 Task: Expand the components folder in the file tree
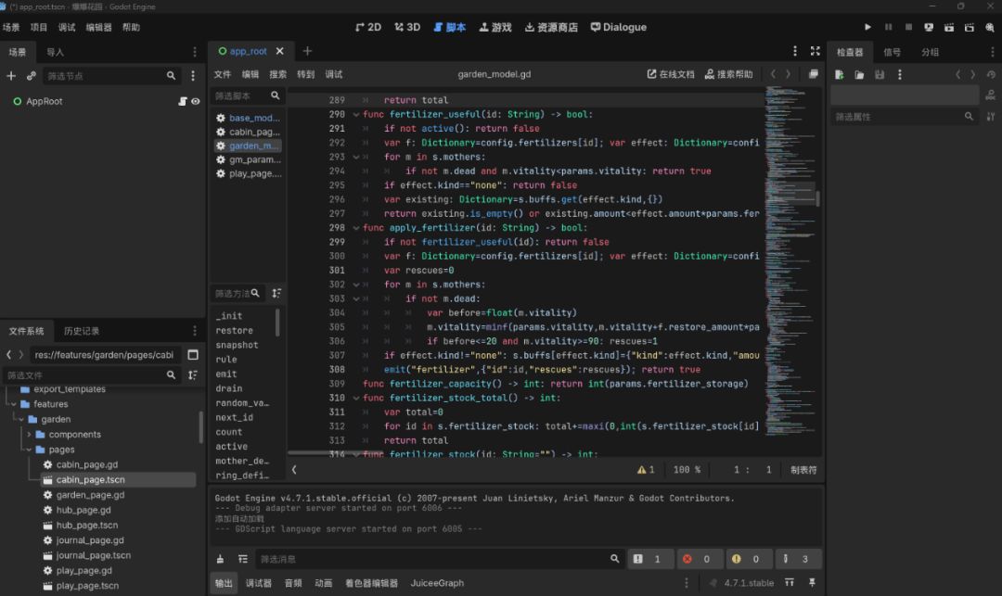29,435
